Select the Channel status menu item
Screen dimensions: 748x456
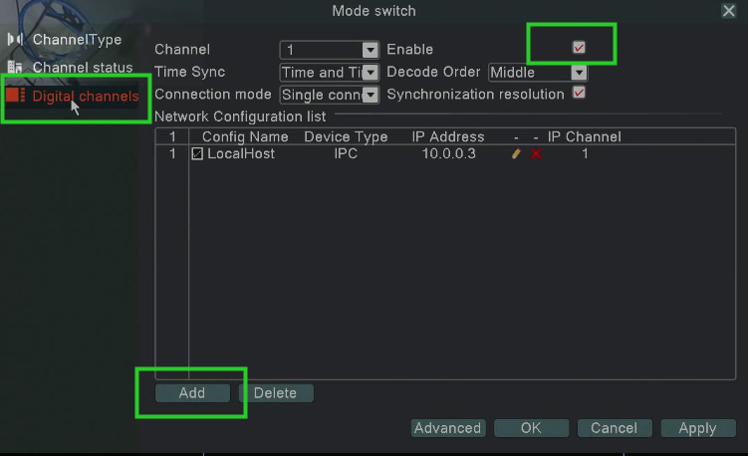[x=83, y=68]
